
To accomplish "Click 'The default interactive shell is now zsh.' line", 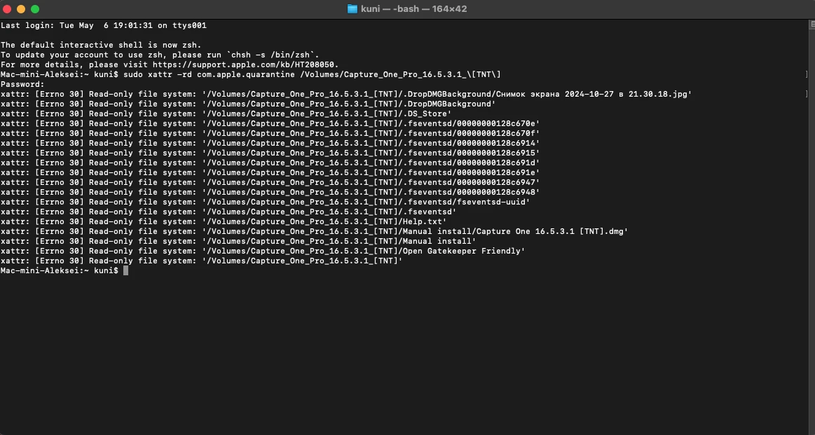I will pyautogui.click(x=101, y=46).
